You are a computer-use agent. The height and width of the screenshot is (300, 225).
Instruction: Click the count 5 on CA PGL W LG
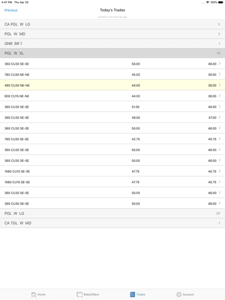pyautogui.click(x=219, y=24)
